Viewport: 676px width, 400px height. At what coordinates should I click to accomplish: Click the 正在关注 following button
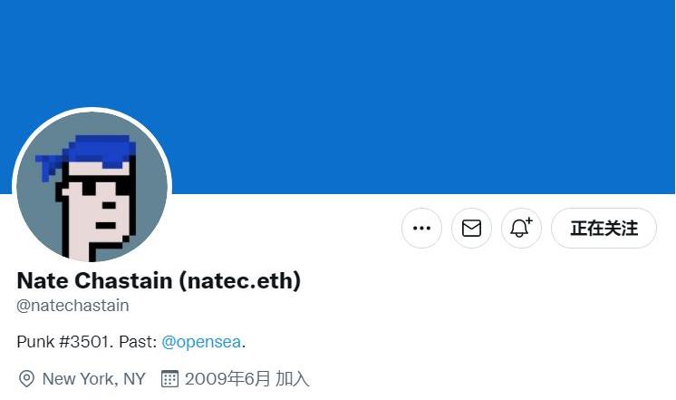(604, 228)
